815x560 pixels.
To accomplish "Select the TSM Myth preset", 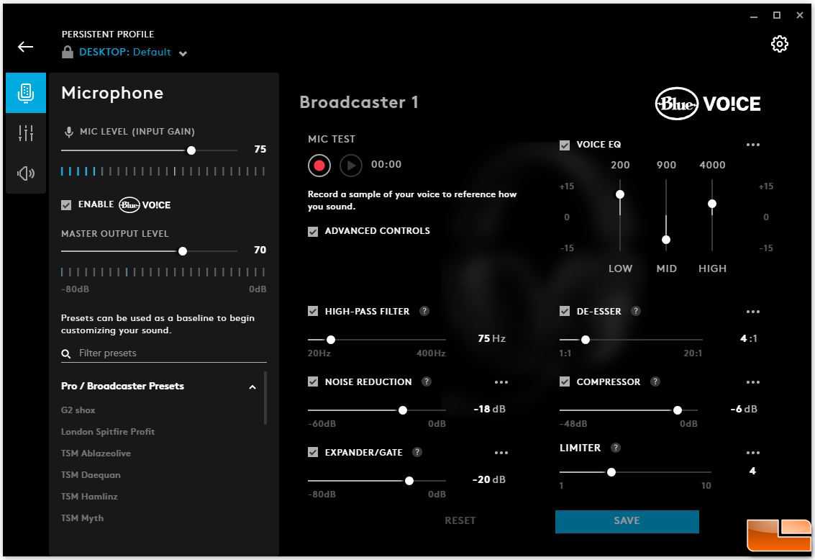I will [x=82, y=518].
